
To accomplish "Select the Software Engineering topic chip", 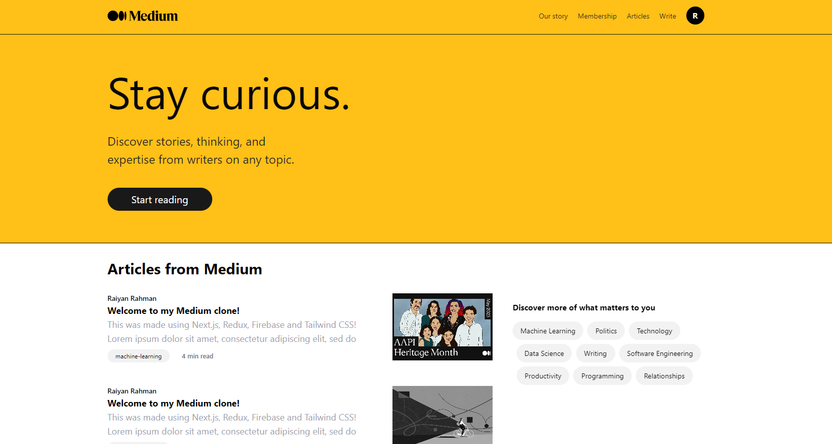I will click(660, 353).
